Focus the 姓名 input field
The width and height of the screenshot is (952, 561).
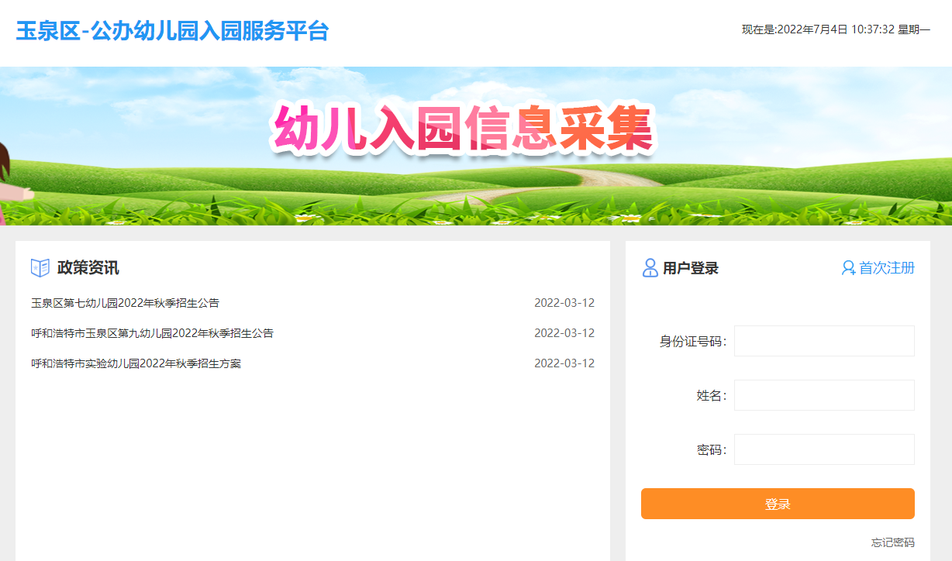tap(823, 395)
